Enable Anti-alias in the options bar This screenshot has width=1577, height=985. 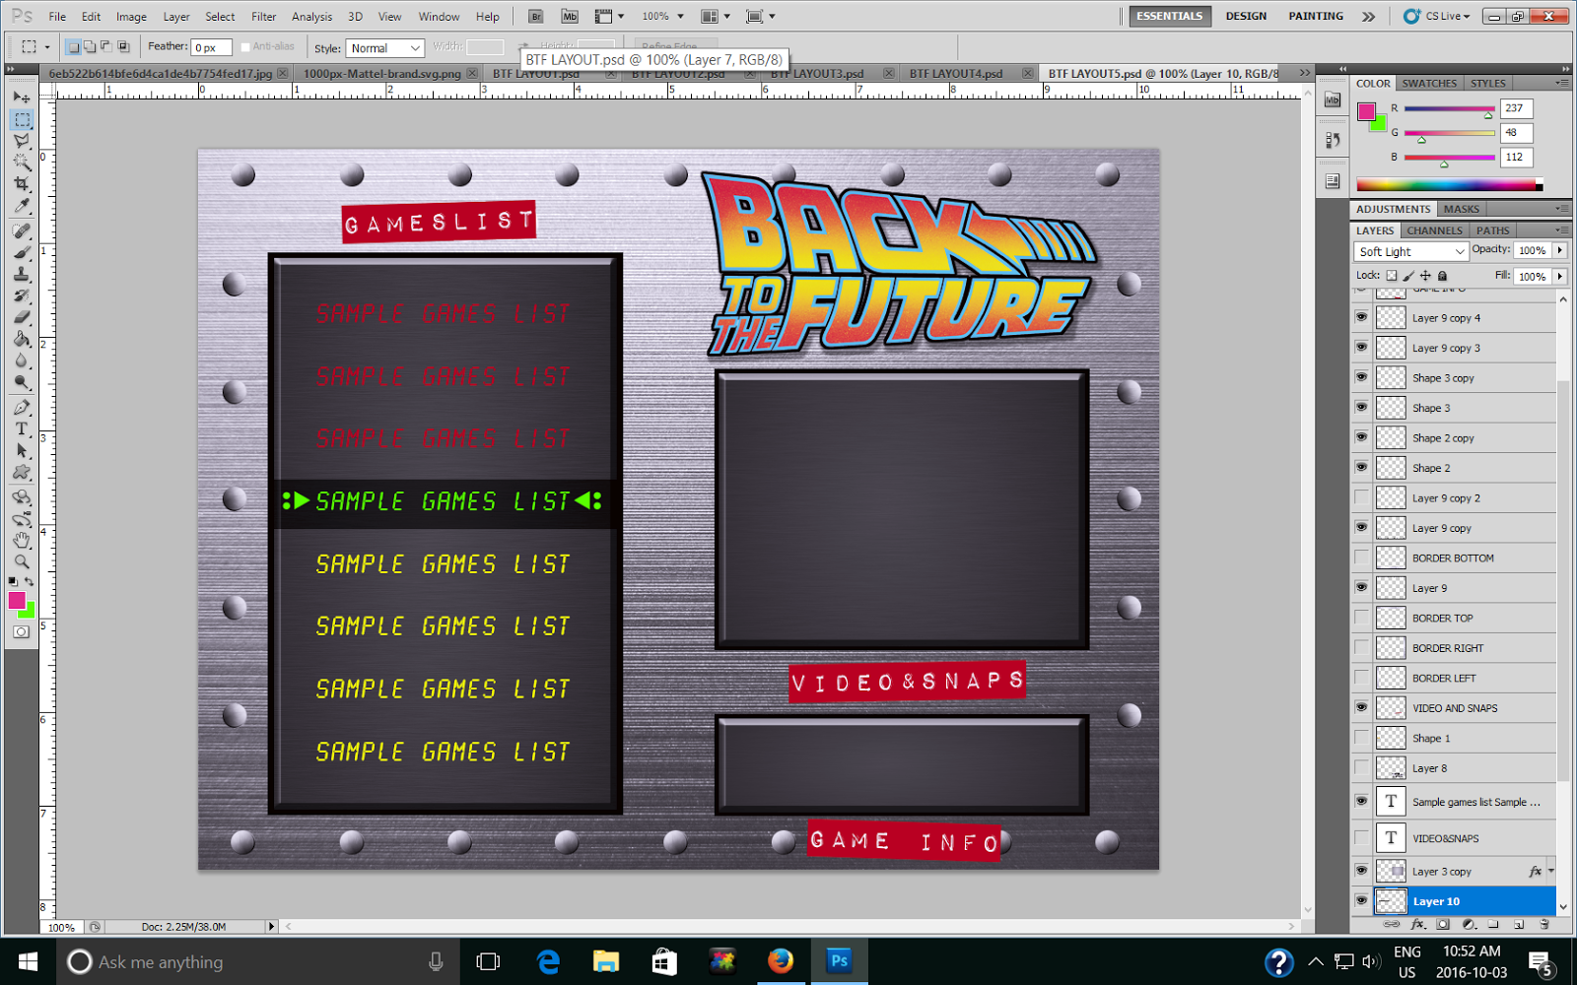(x=245, y=45)
